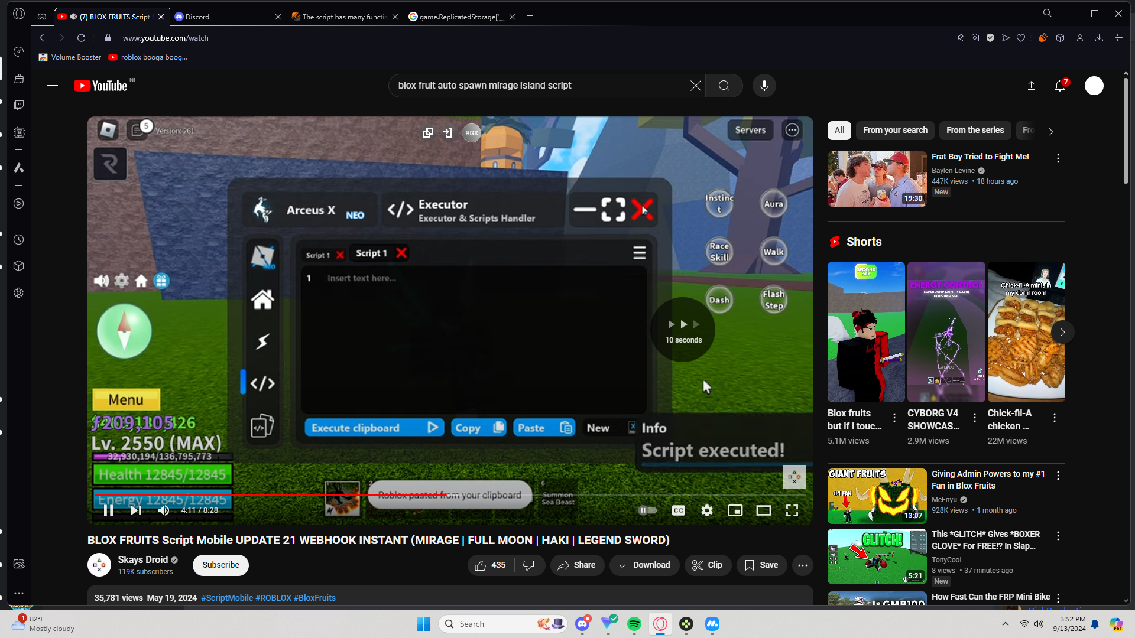Show hidden system tray icons
This screenshot has height=638, width=1135.
coord(1006,624)
